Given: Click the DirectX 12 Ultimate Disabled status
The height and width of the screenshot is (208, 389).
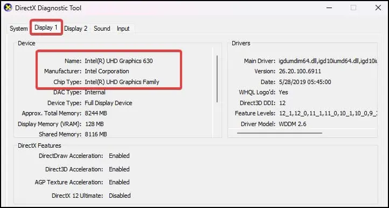Looking at the screenshot, I should (x=120, y=196).
